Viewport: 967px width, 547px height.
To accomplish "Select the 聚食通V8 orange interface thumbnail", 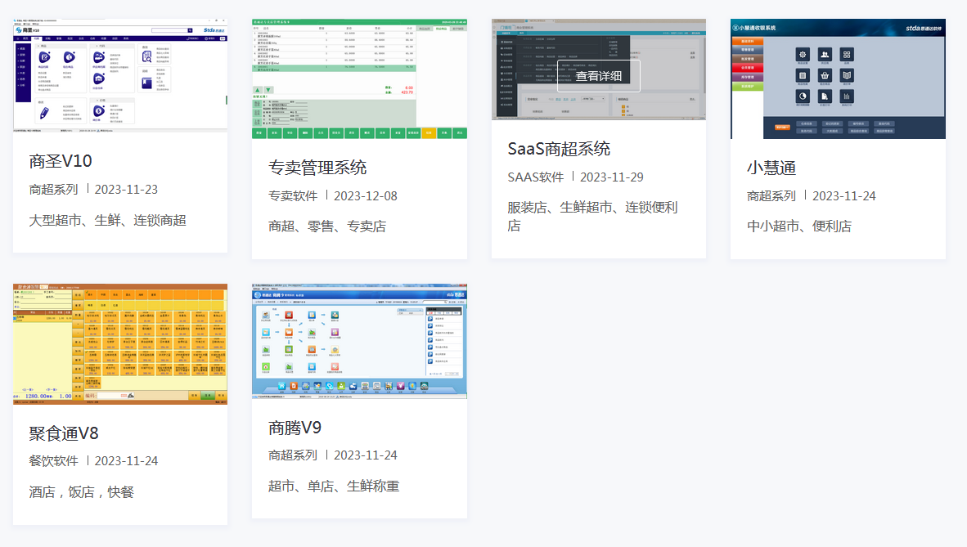I will 120,343.
